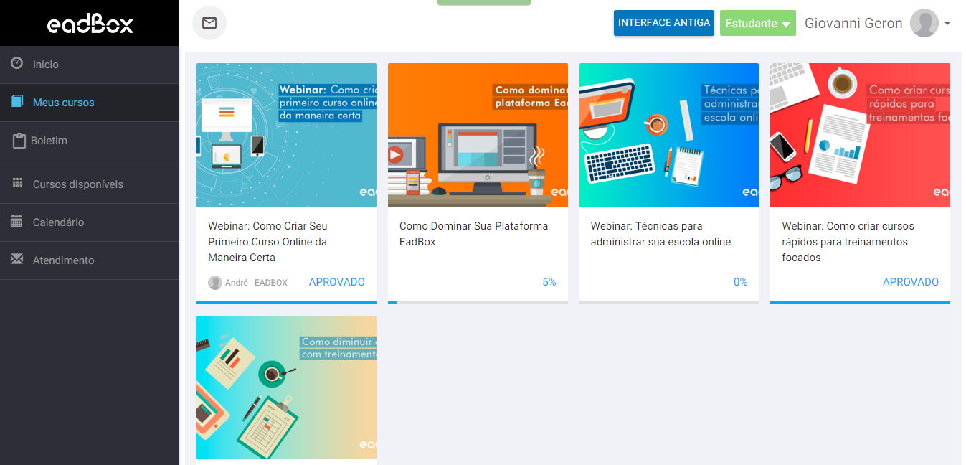Click full progress bar of Primeiro Curso card
This screenshot has height=465, width=966.
pyautogui.click(x=286, y=302)
